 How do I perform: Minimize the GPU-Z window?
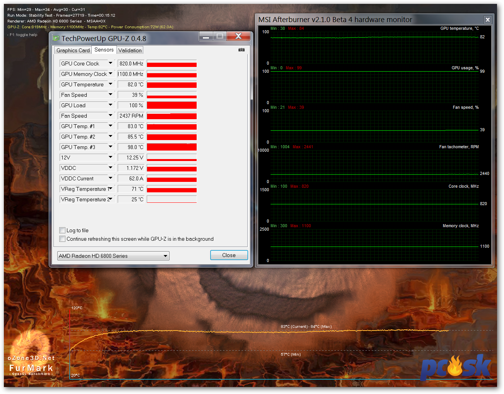pyautogui.click(x=206, y=36)
